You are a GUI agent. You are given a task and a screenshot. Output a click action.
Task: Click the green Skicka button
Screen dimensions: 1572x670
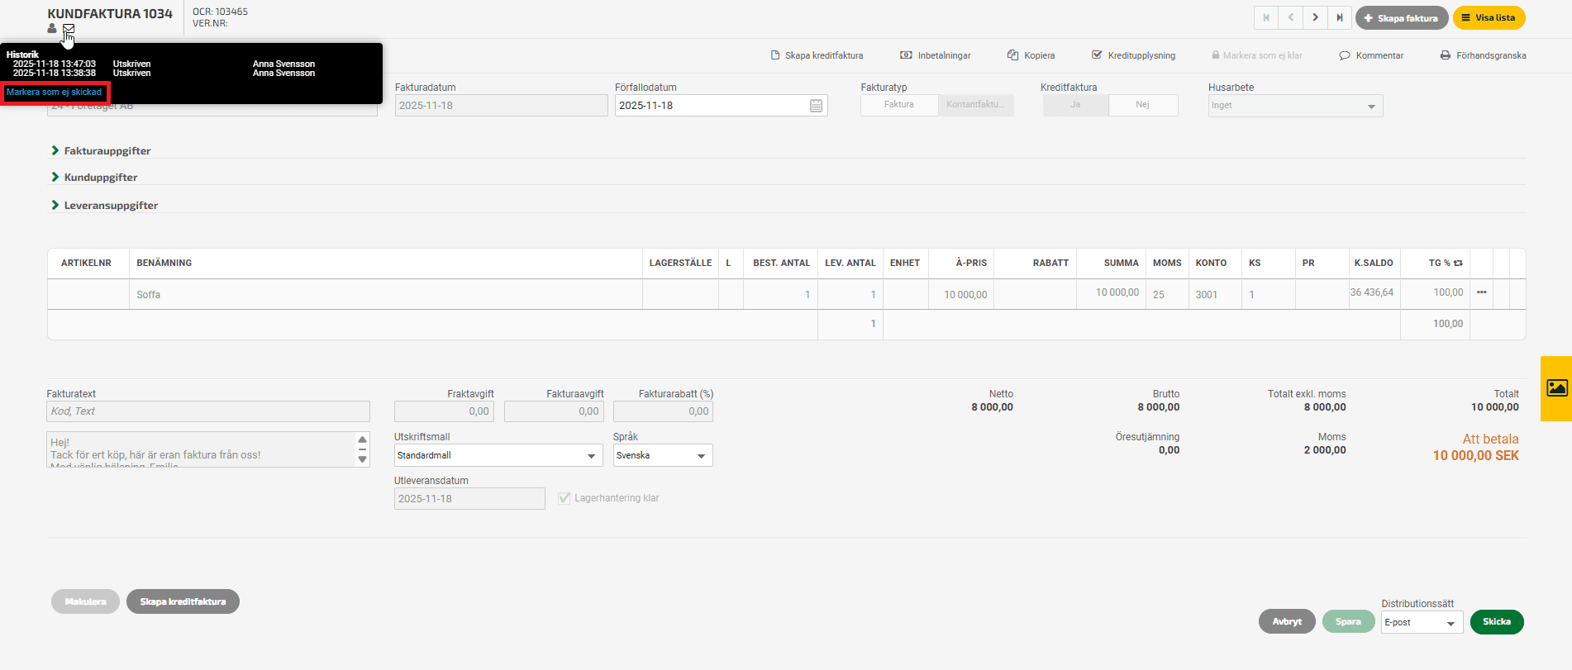point(1496,622)
